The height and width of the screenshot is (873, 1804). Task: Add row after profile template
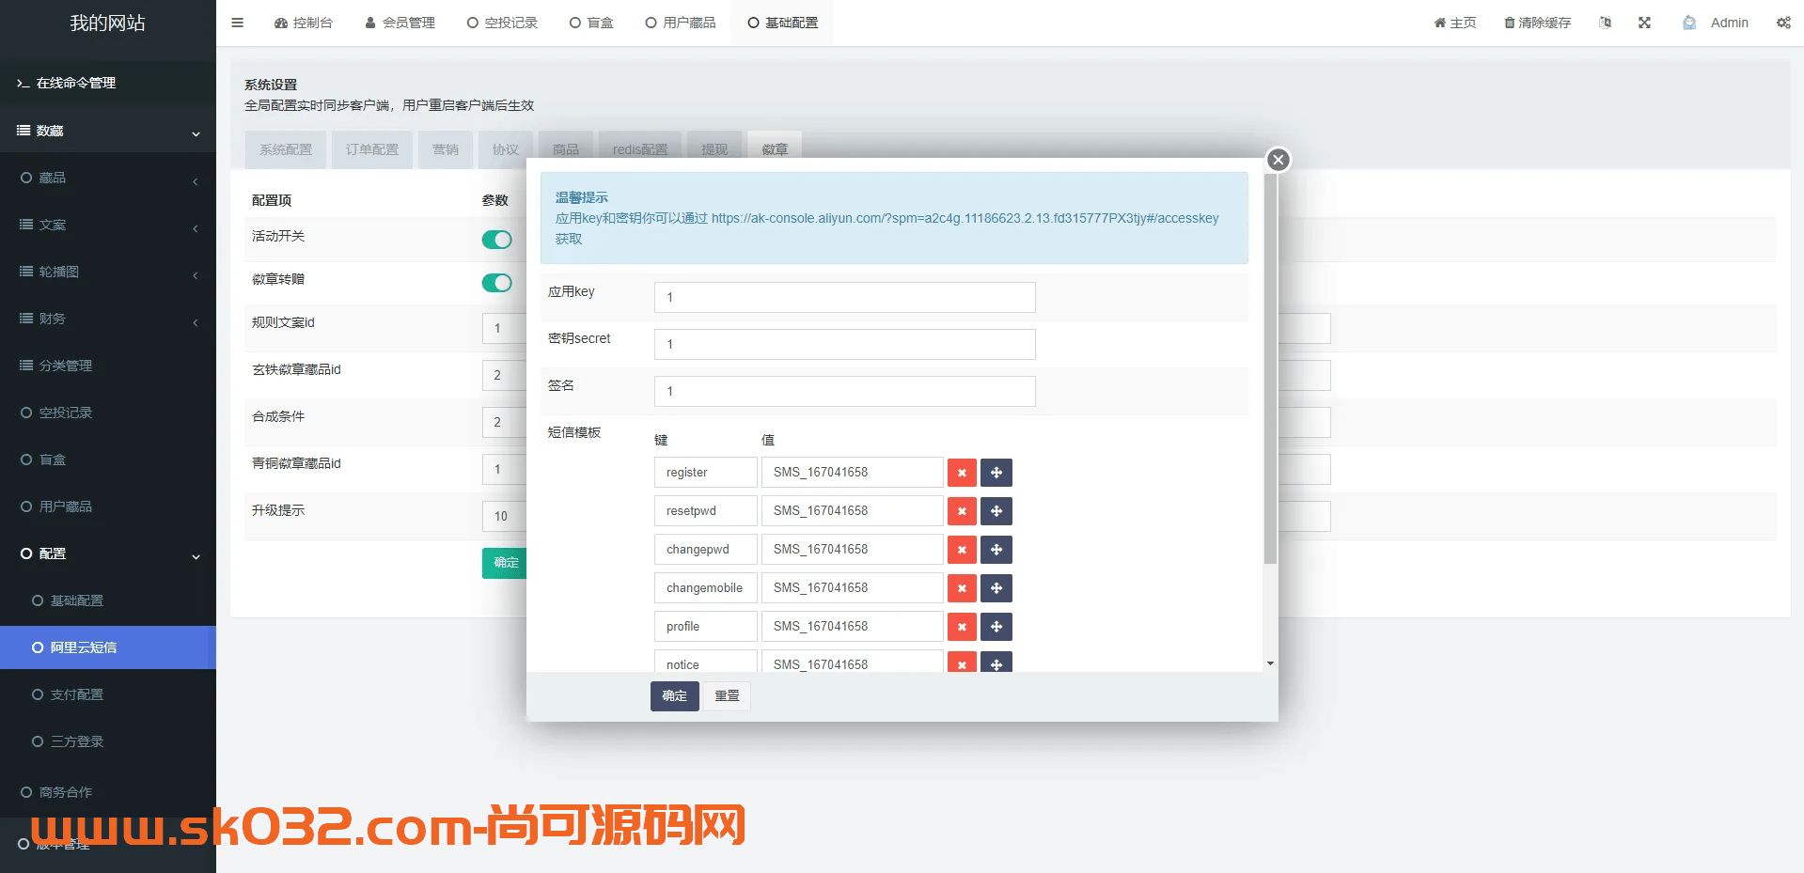[x=996, y=627]
